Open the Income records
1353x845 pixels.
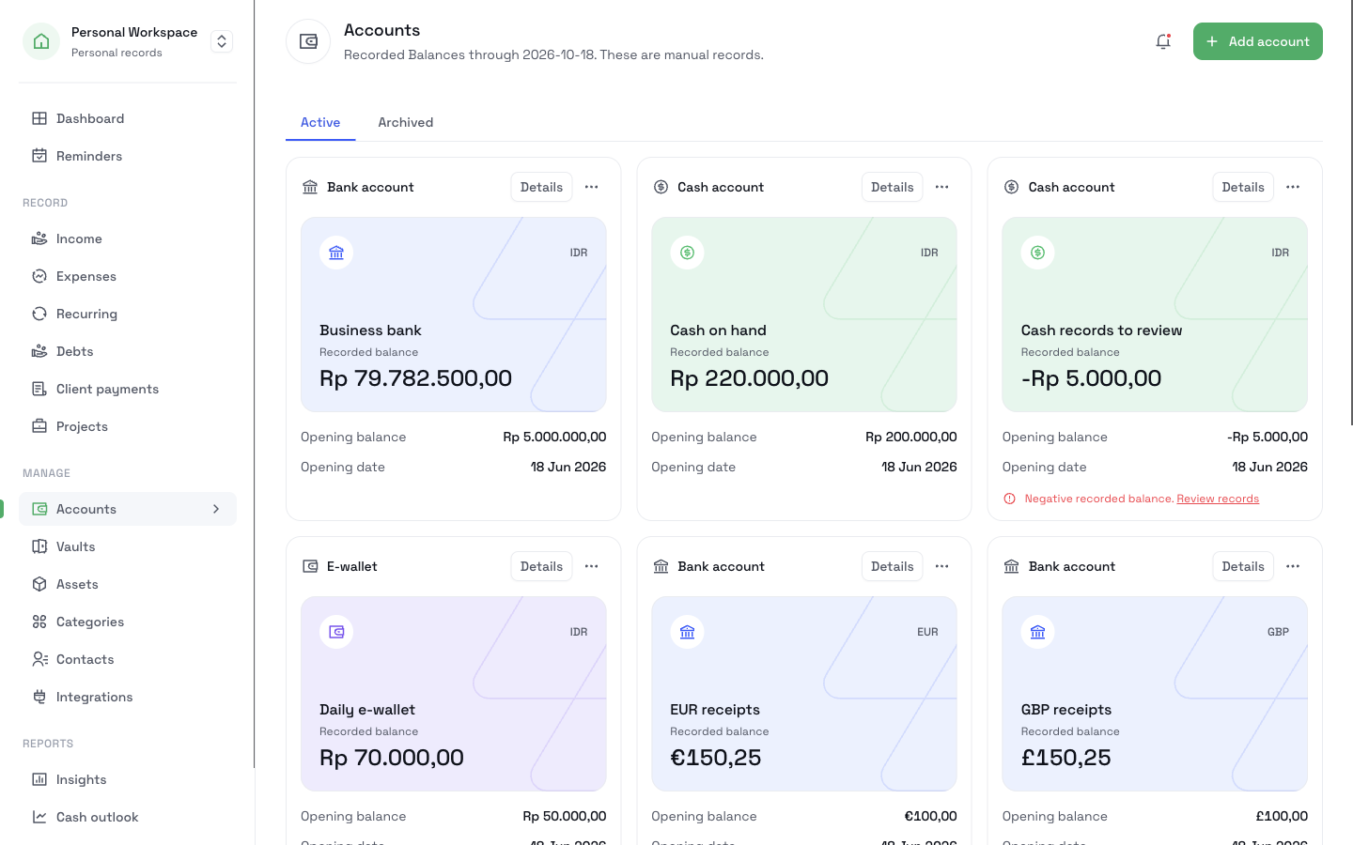pyautogui.click(x=128, y=238)
